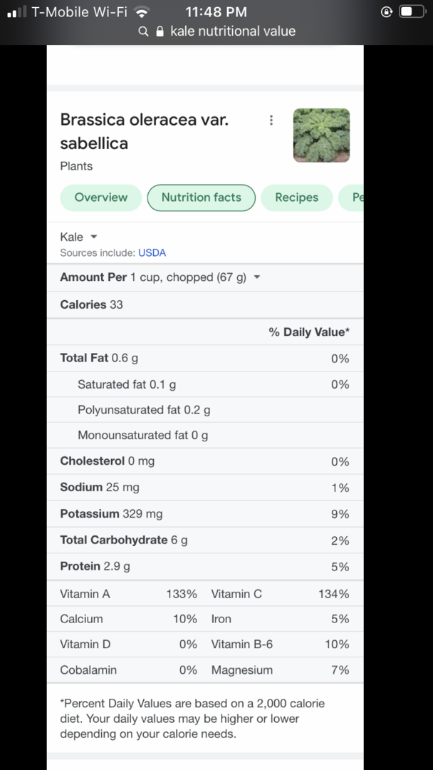Tap the Potassium 329 mg row
433x770 pixels.
pyautogui.click(x=205, y=514)
